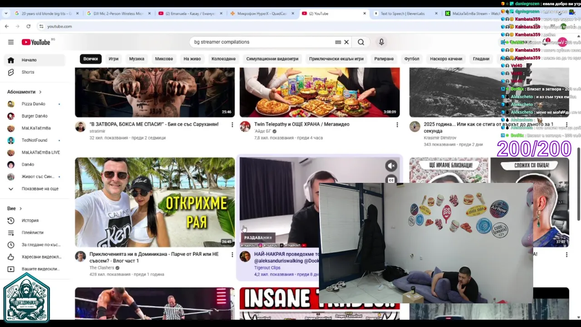Viewport: 581px width, 327px height.
Task: Click the YouTube logo
Action: tap(36, 42)
